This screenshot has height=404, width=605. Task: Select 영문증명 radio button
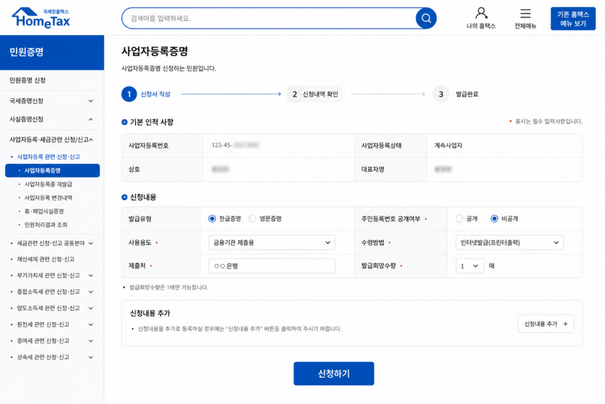coord(252,219)
